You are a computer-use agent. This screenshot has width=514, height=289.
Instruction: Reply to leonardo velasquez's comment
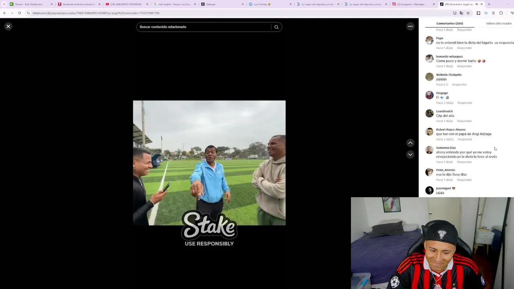(464, 66)
